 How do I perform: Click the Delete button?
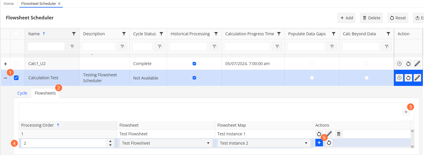point(371,18)
